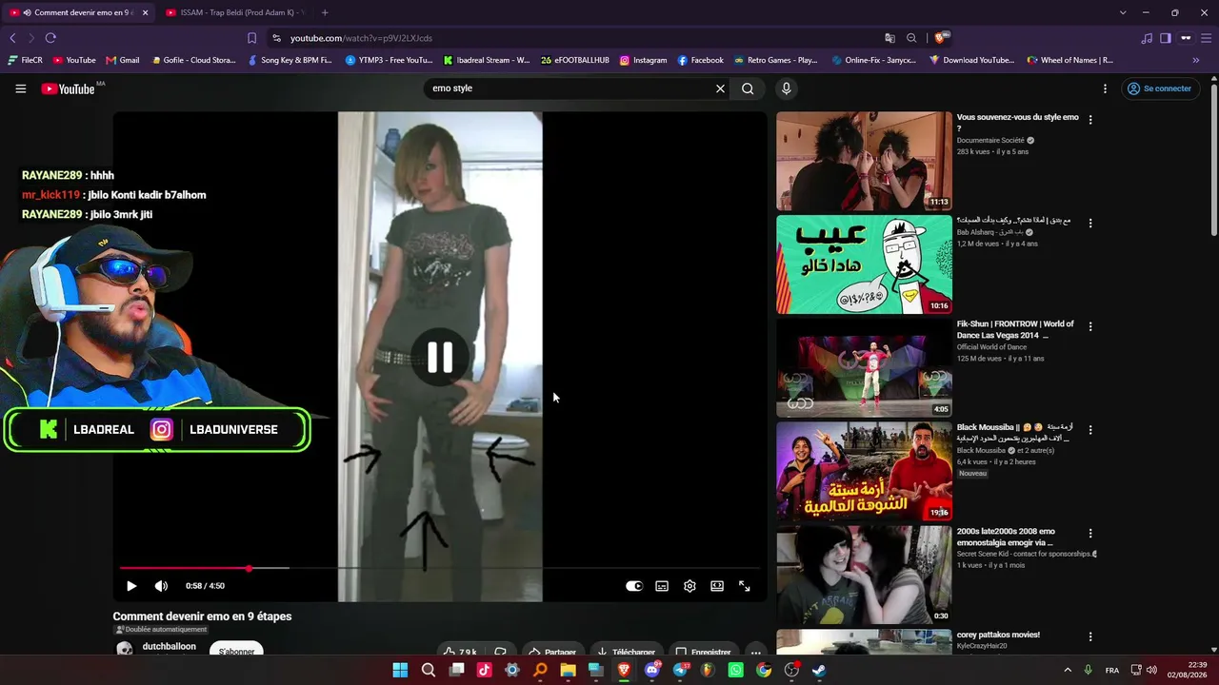Show more bookmarks with the chevron

pyautogui.click(x=1196, y=60)
